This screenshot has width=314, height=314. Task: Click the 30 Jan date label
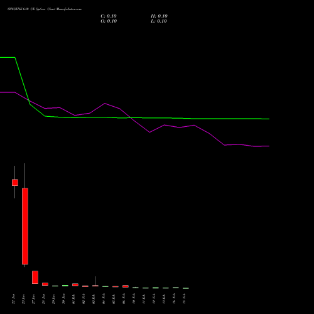[64, 299]
